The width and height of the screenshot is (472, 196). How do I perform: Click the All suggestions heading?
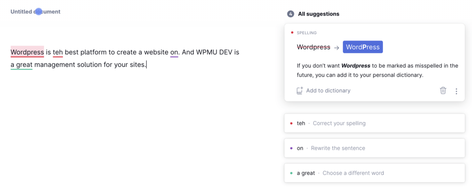(x=318, y=14)
